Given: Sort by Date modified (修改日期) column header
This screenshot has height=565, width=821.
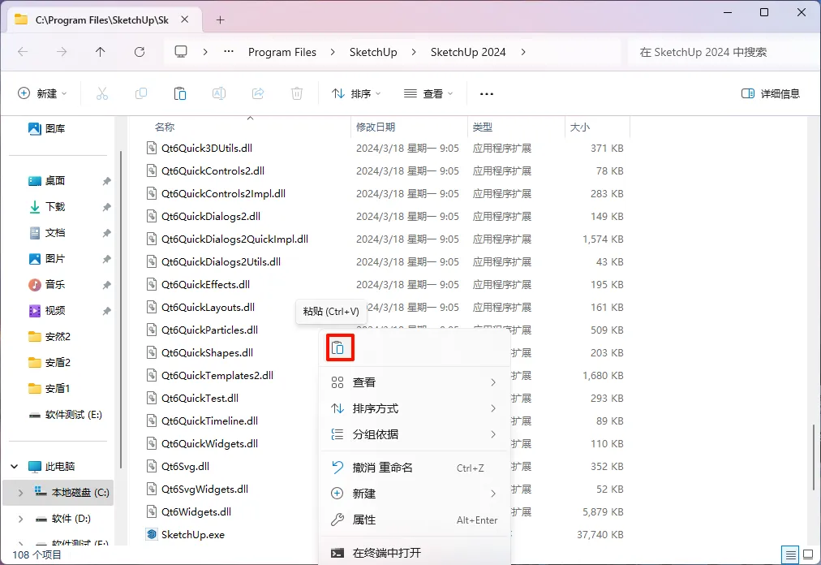Looking at the screenshot, I should tap(376, 127).
